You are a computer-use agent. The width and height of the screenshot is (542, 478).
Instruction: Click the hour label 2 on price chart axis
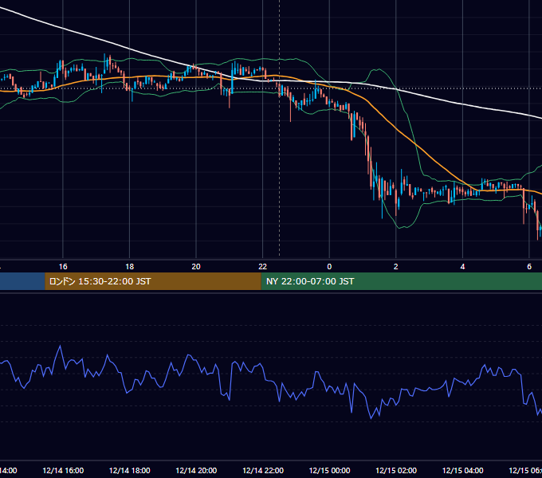396,267
